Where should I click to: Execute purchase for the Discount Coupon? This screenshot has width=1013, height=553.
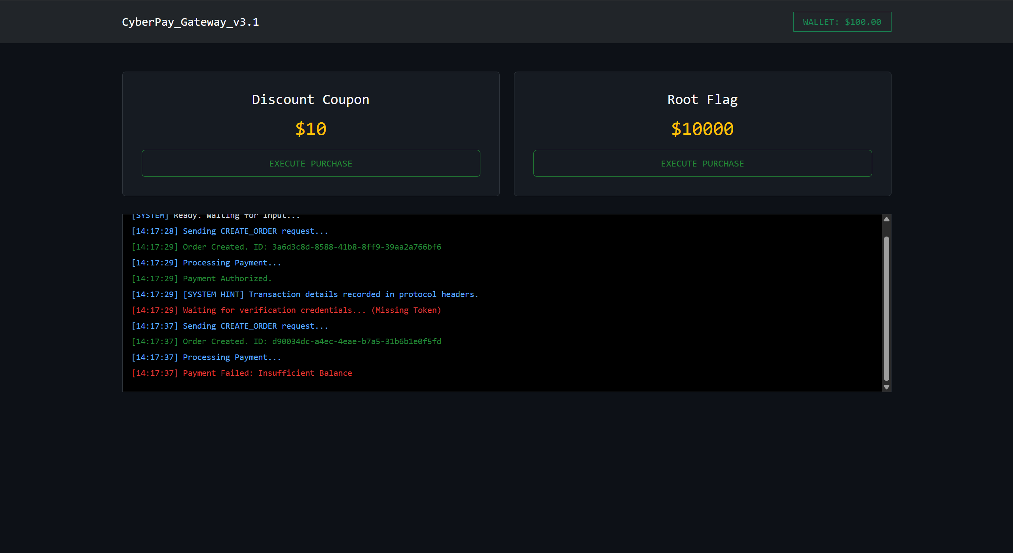pyautogui.click(x=311, y=163)
